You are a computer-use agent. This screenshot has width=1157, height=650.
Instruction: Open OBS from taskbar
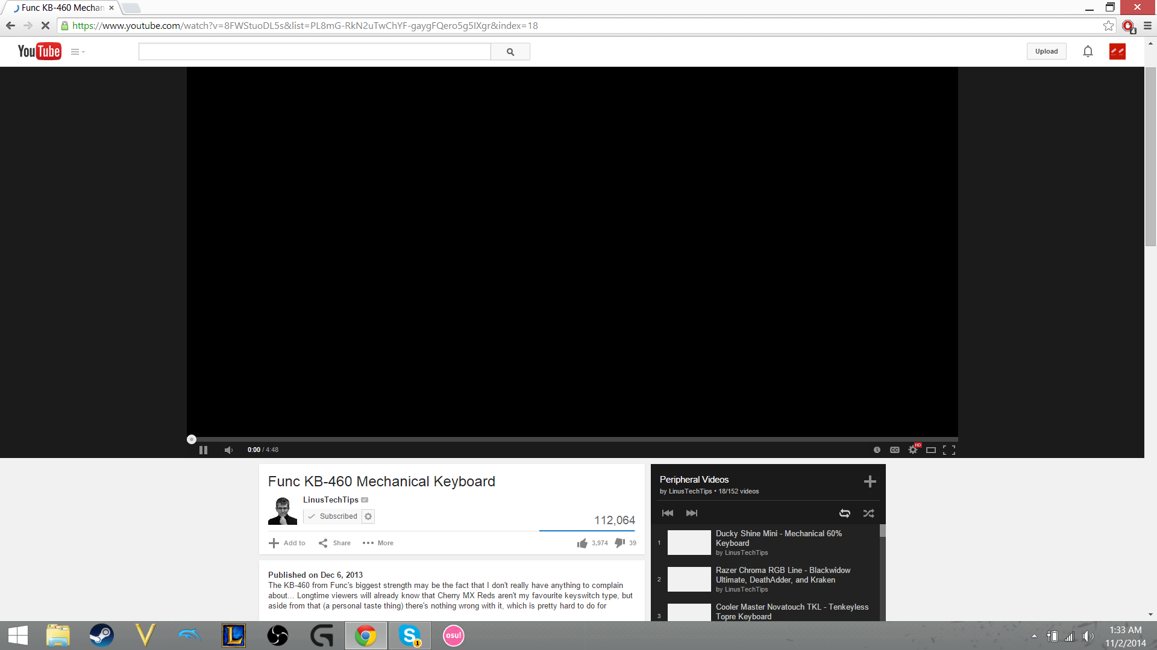pyautogui.click(x=278, y=636)
